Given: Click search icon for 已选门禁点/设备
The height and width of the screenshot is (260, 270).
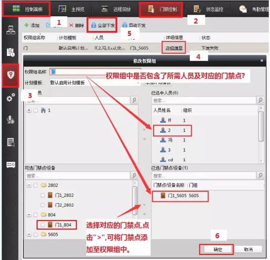Looking at the screenshot, I should [261, 175].
